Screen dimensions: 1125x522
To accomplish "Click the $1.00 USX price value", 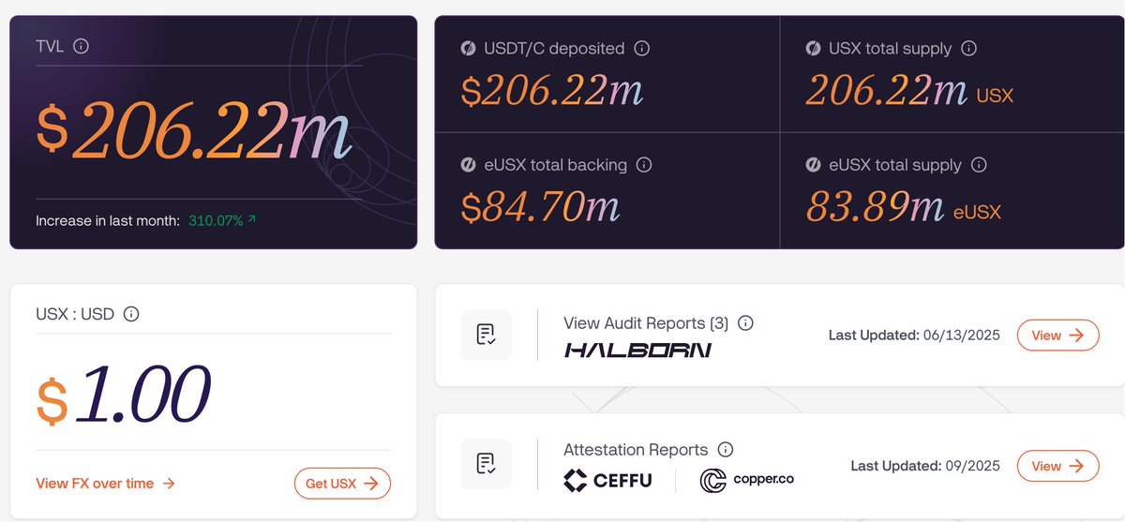I will [x=123, y=395].
